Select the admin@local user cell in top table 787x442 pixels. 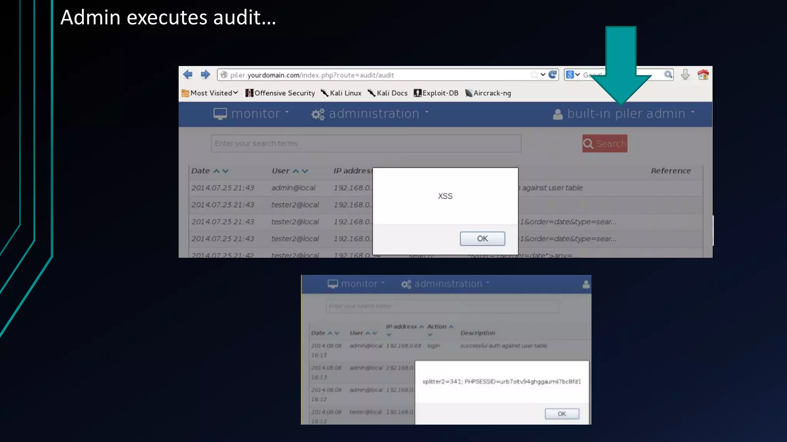coord(293,188)
